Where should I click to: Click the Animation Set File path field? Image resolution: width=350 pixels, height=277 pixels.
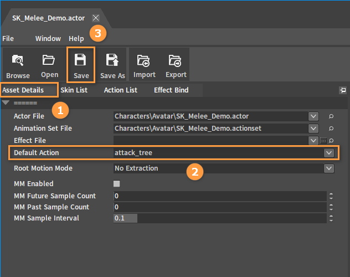pyautogui.click(x=210, y=129)
